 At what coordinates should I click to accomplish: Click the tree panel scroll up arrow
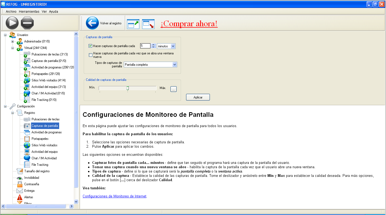tap(76, 34)
